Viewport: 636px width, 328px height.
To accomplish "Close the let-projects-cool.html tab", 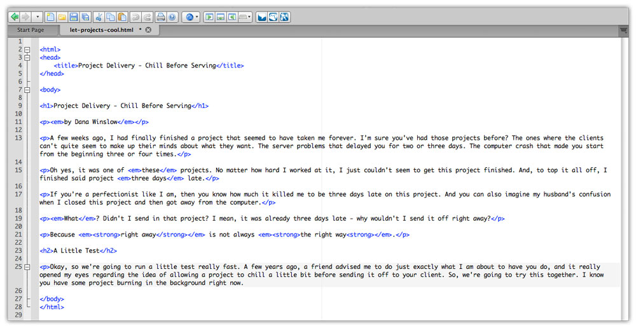I will click(148, 30).
